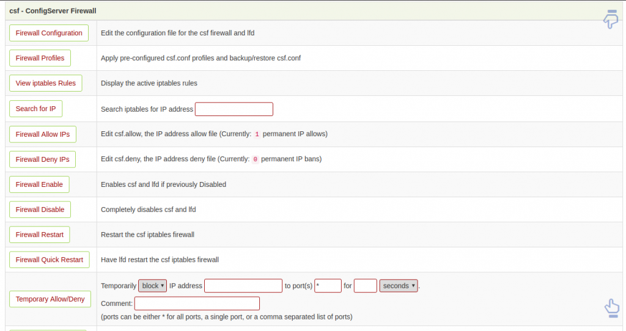Expand the seconds time unit dropdown

[x=399, y=286]
